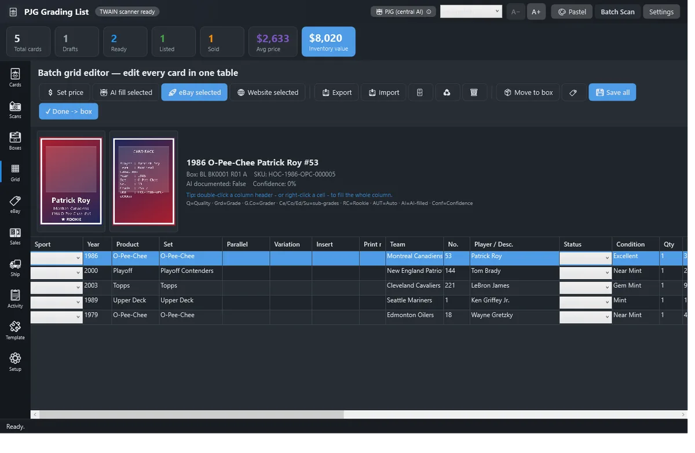The height and width of the screenshot is (453, 695).
Task: Open Sport dropdown for Wayne Gretzky row
Action: point(56,317)
